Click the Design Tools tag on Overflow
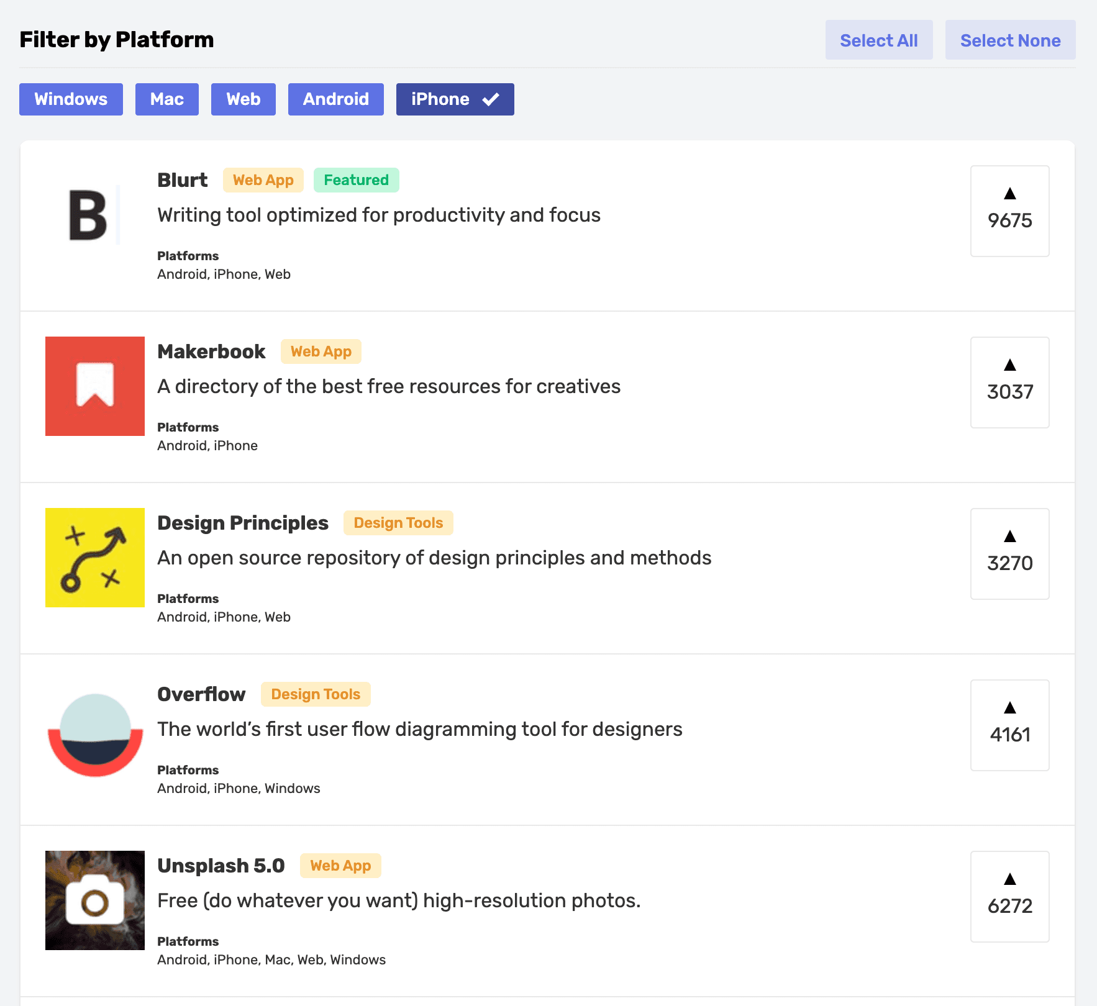 (x=316, y=694)
